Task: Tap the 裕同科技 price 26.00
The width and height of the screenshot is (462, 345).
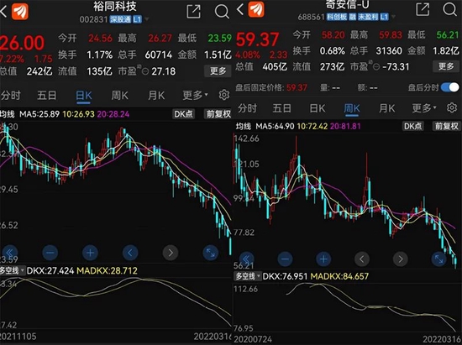Action: [x=23, y=43]
